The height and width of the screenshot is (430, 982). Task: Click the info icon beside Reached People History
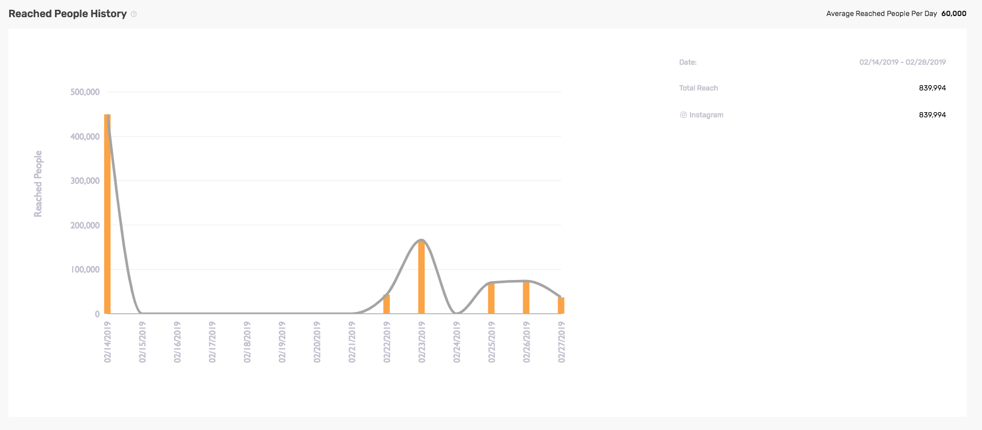click(x=134, y=14)
